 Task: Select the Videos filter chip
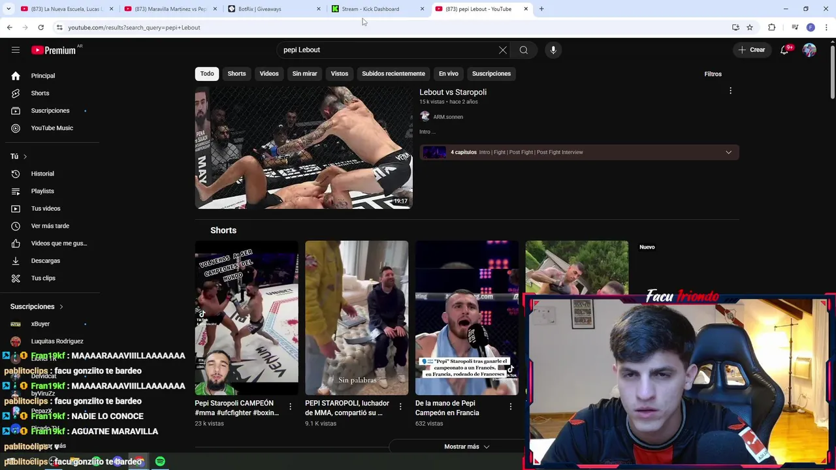(269, 74)
